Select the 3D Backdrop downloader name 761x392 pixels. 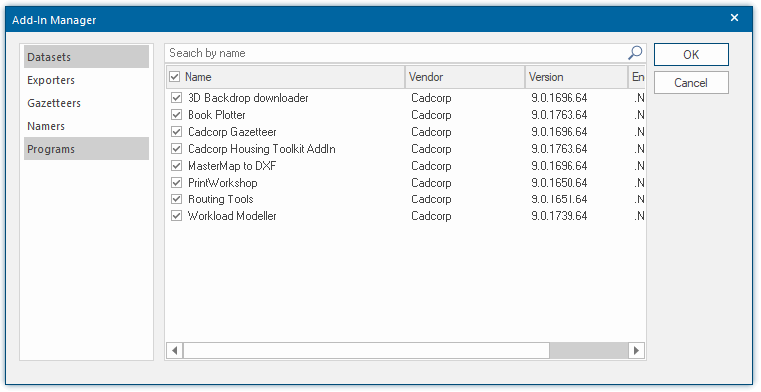(248, 98)
